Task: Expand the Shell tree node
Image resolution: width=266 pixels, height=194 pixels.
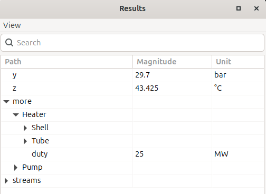Action: (25, 128)
